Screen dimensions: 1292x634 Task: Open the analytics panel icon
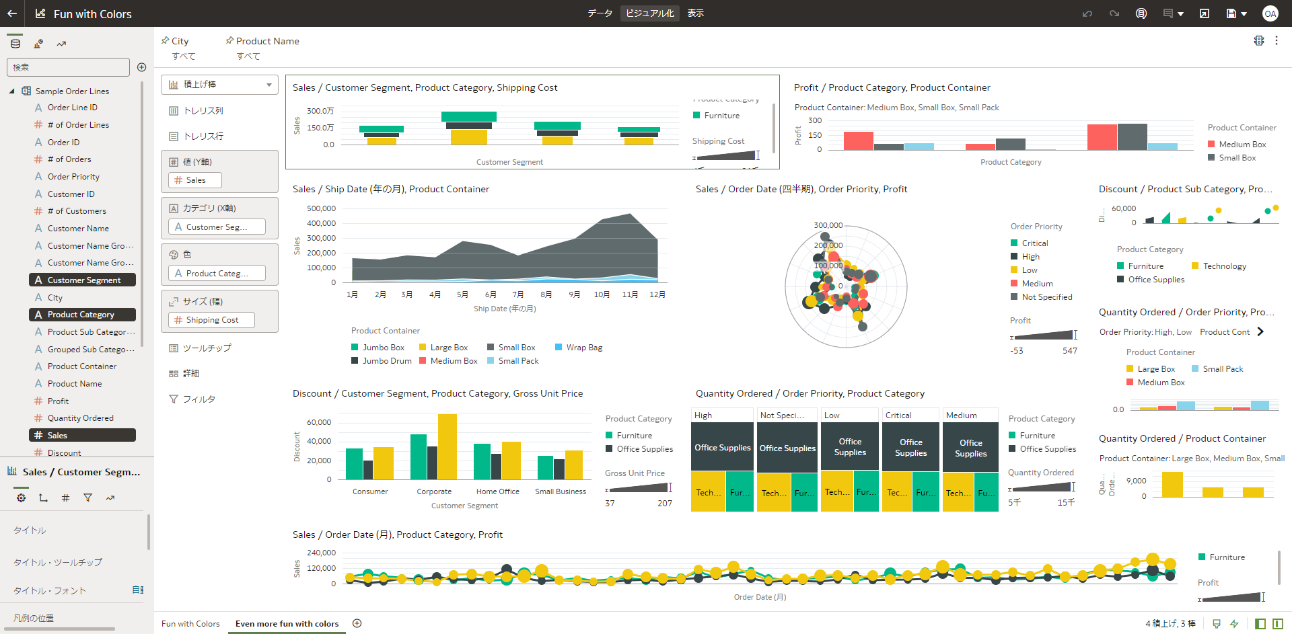point(61,44)
